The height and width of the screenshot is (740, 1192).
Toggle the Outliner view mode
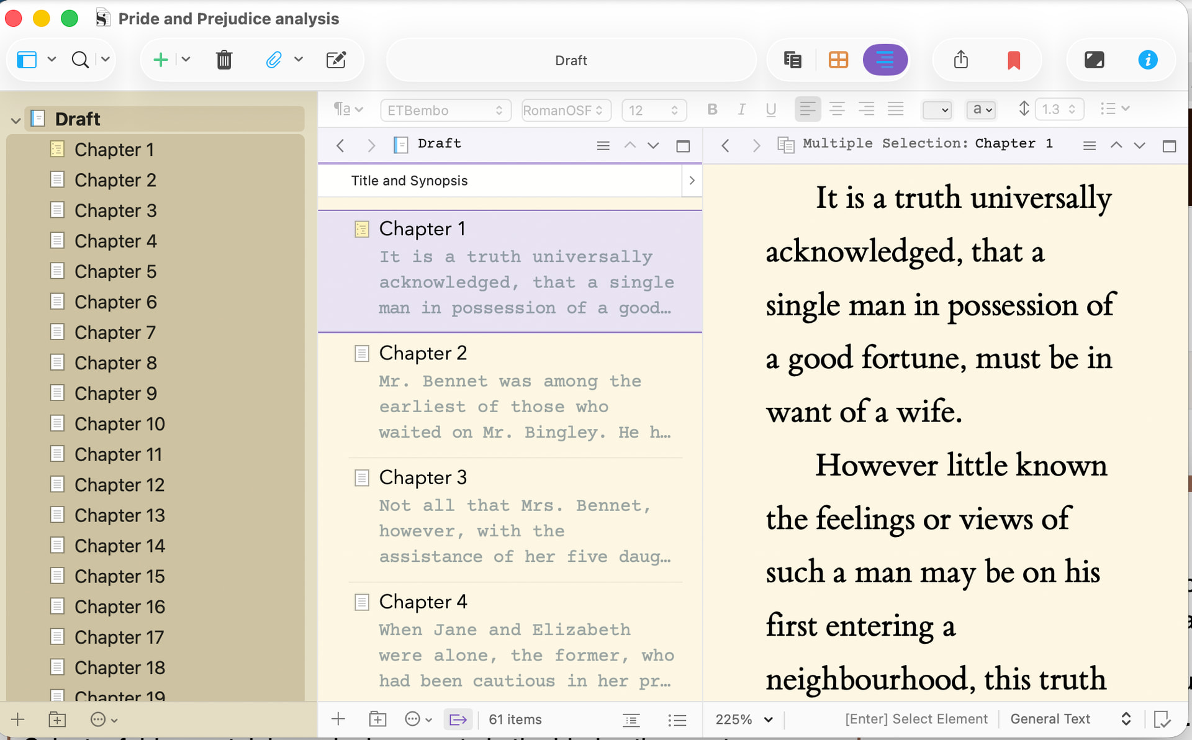[885, 60]
